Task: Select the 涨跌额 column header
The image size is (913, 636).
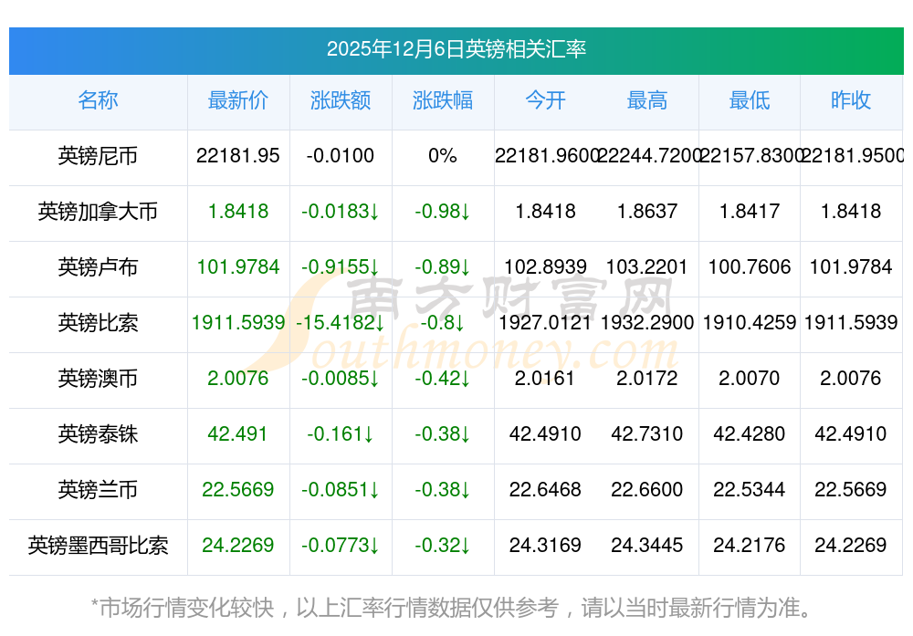Action: (341, 100)
